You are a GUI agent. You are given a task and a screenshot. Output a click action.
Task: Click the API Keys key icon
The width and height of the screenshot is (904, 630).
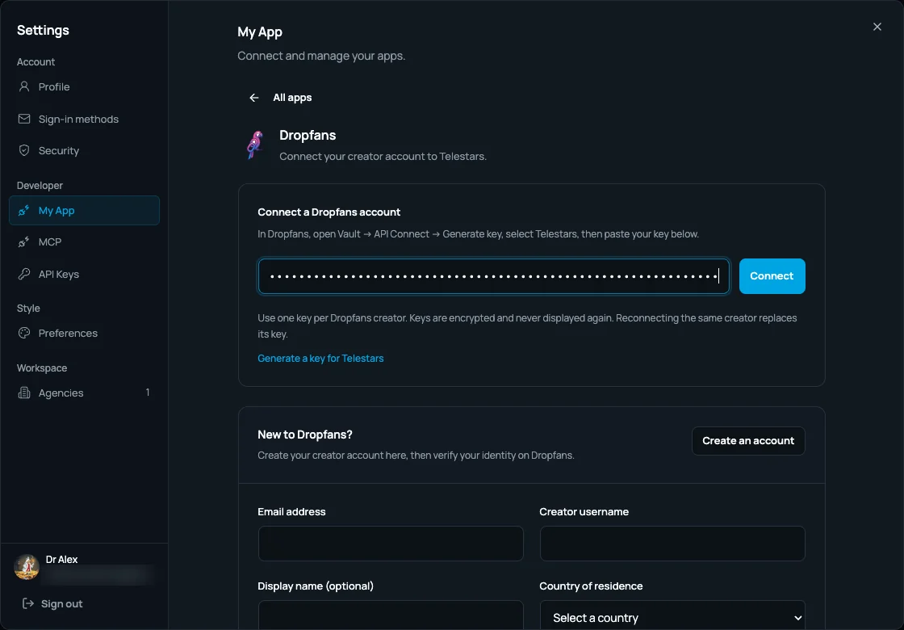[x=24, y=274]
